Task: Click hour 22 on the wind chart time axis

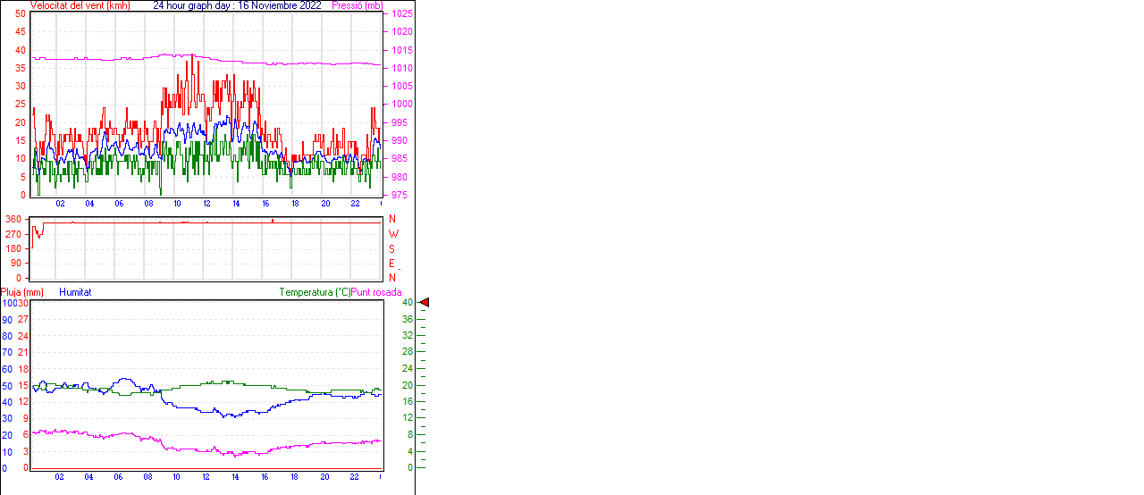Action: point(355,204)
